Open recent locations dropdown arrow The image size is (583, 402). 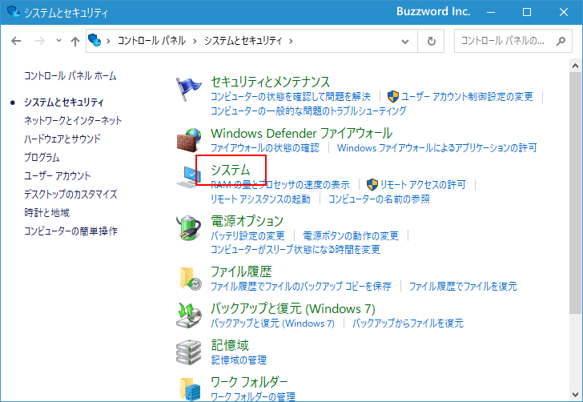(58, 40)
